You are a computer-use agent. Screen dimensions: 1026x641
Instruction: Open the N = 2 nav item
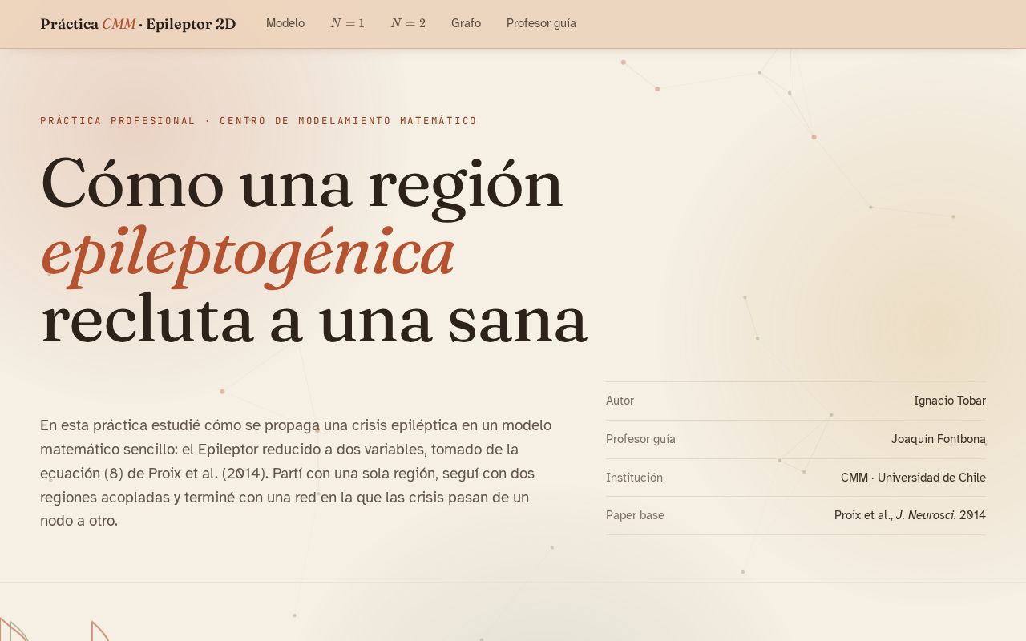coord(408,23)
